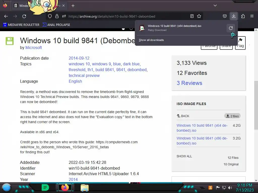The width and height of the screenshot is (258, 193).
Task: Click the Firefox View icon
Action: 5,6
